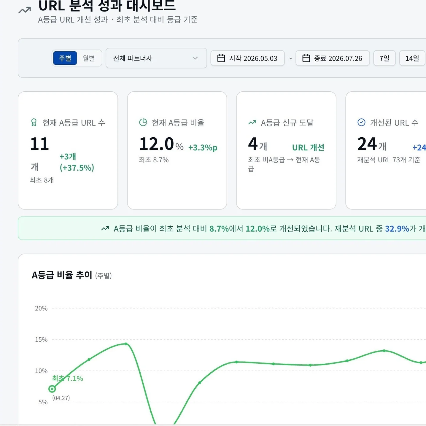426x426 pixels.
Task: Click the 최초 7.1% starting chart point
Action: tap(52, 389)
